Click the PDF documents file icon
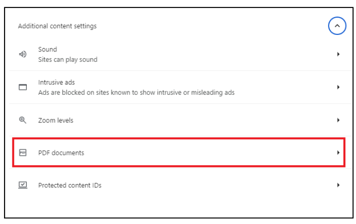The height and width of the screenshot is (224, 356). pos(23,153)
